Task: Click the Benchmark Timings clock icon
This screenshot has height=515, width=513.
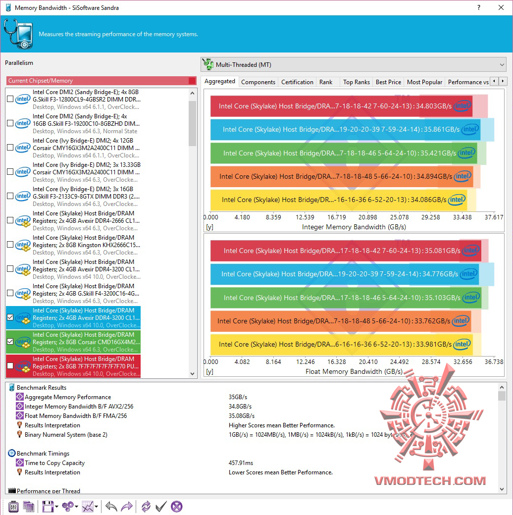Action: [x=12, y=453]
